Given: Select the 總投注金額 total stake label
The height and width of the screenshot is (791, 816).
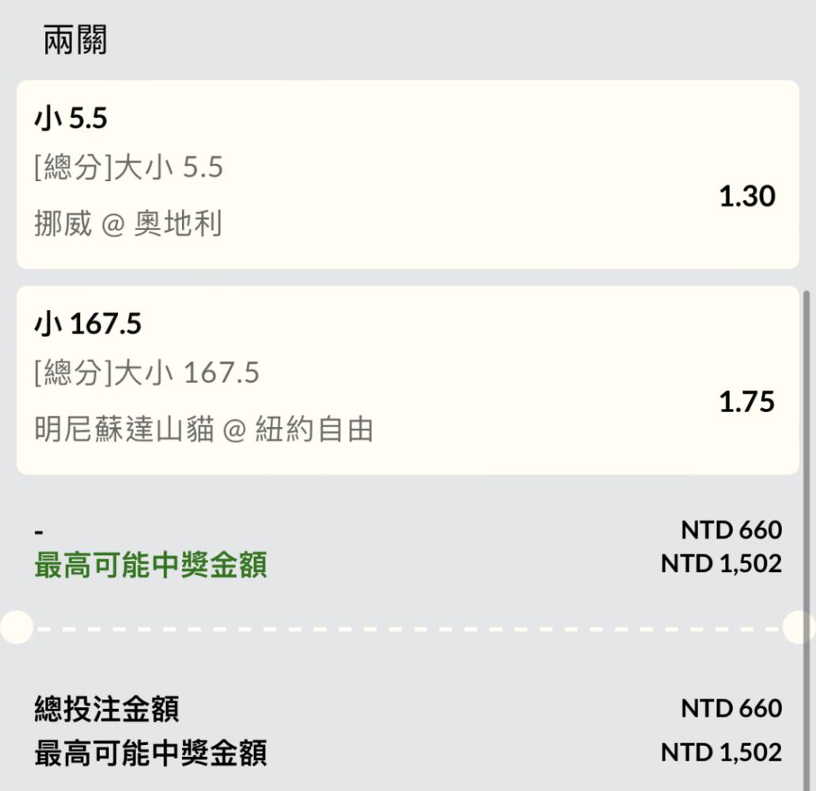Looking at the screenshot, I should [x=107, y=708].
